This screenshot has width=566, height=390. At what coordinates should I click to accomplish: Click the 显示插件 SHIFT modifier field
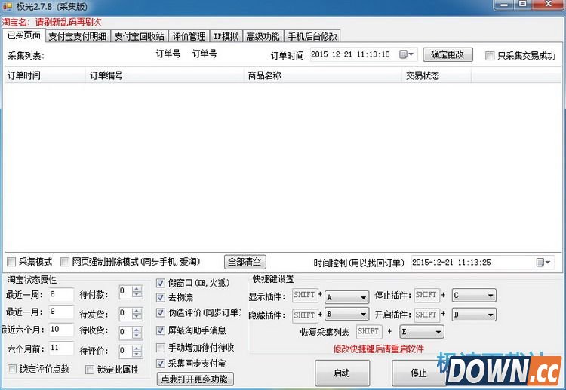[x=305, y=295]
